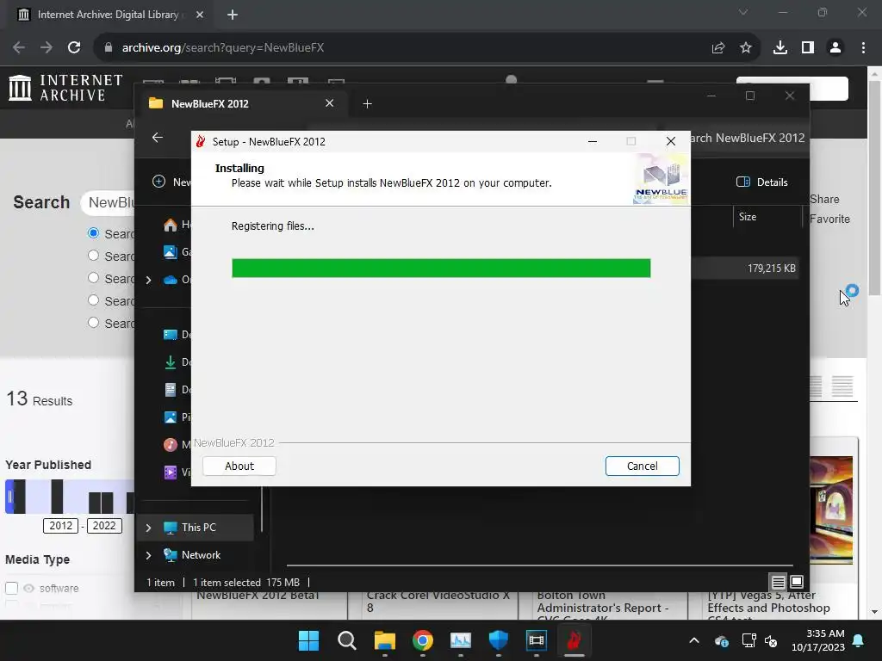Screen dimensions: 882x661
Task: Go forward in Chrome browser
Action: point(47,48)
